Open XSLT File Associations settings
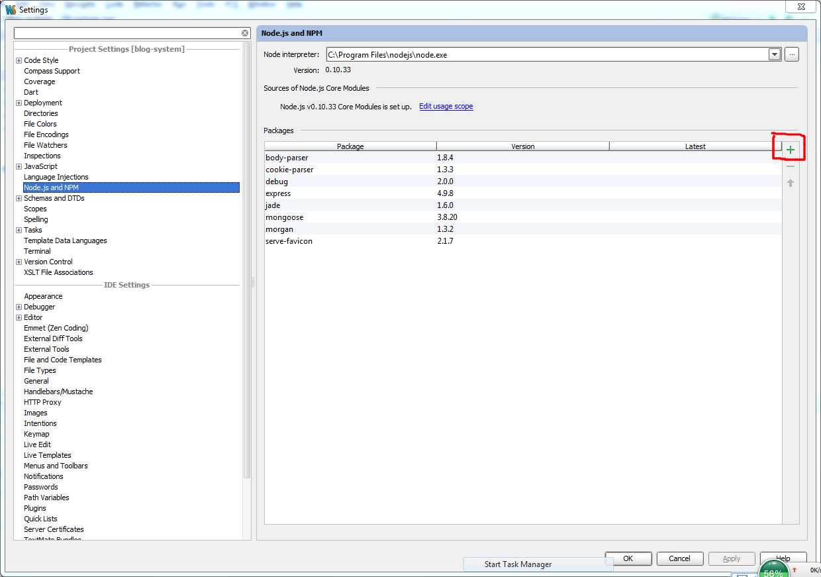821x577 pixels. coord(58,272)
